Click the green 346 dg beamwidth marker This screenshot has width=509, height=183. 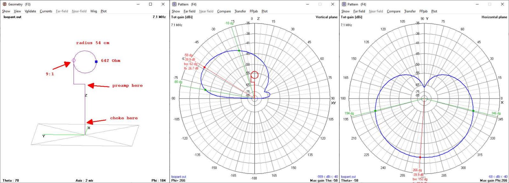point(473,111)
